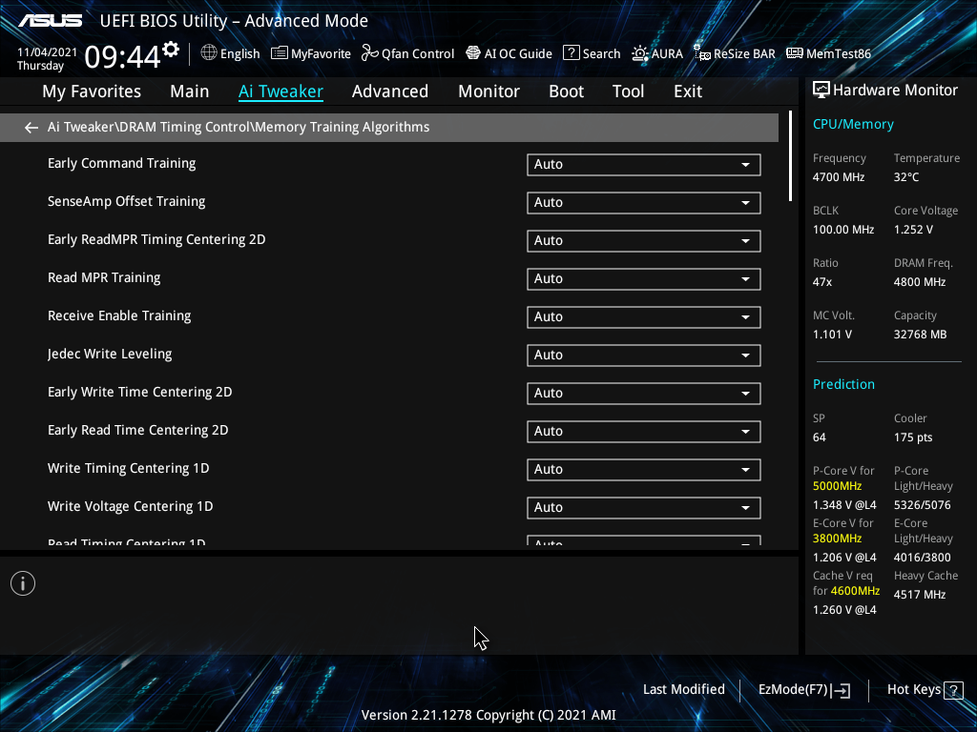The width and height of the screenshot is (977, 732).
Task: Switch to My Favorites tab
Action: 92,91
